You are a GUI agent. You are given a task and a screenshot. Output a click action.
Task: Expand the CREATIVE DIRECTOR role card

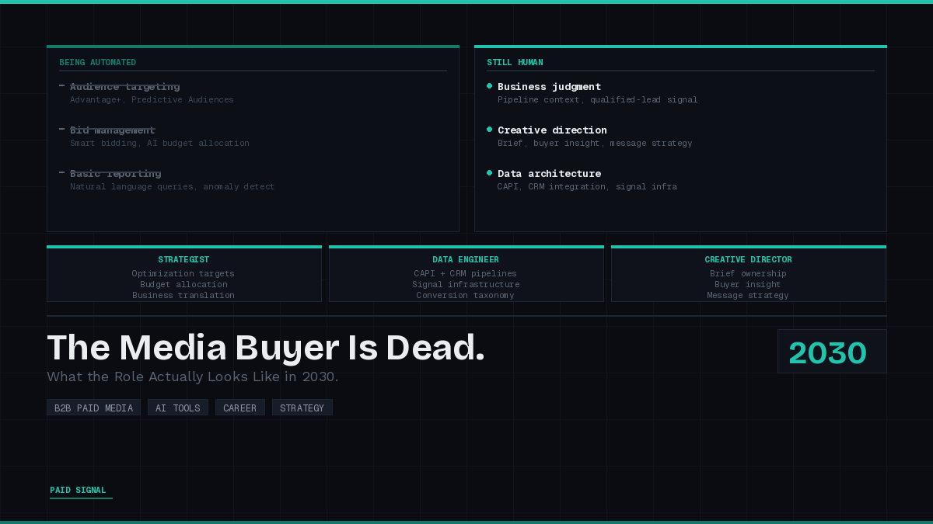748,273
